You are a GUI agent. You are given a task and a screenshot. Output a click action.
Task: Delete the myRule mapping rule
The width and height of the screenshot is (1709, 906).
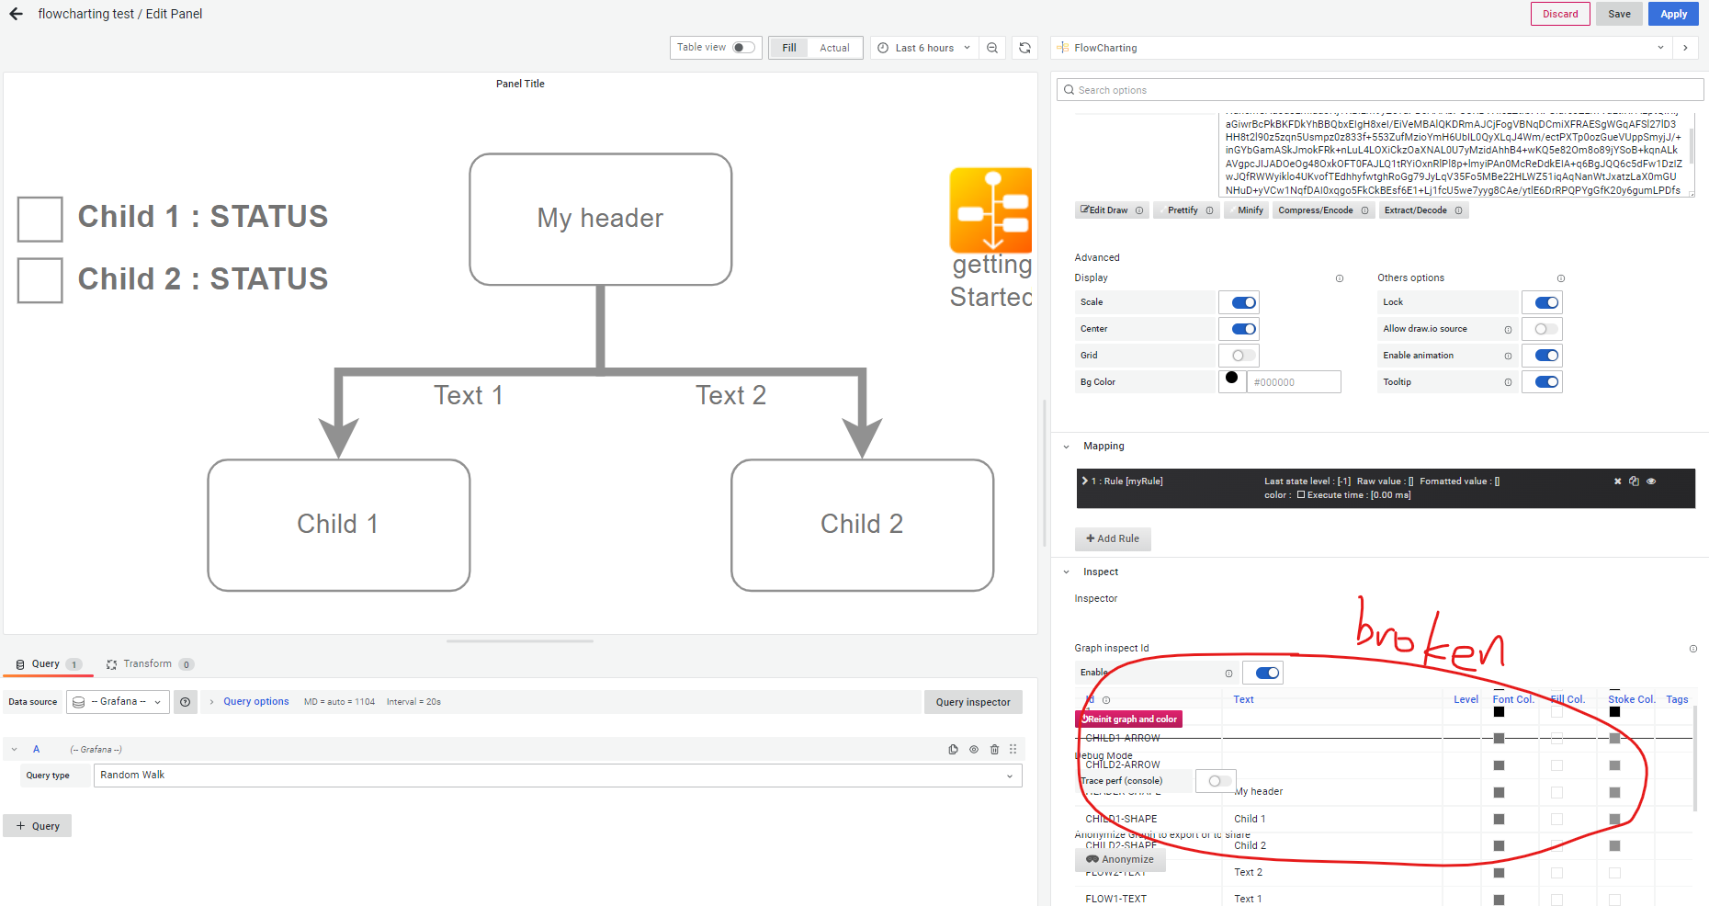pos(1617,481)
